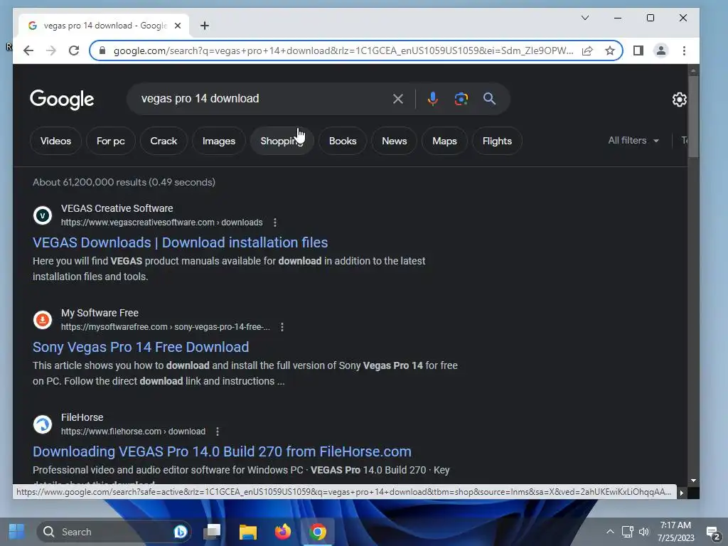Open the clock showing 7:17 AM
The width and height of the screenshot is (728, 546).
pos(676,532)
